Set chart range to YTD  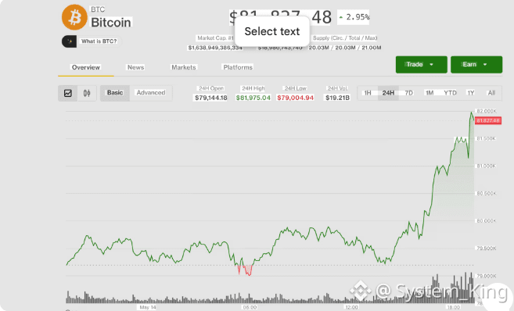pyautogui.click(x=450, y=93)
